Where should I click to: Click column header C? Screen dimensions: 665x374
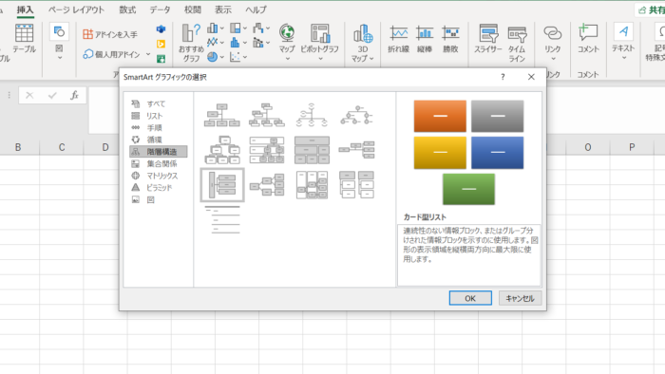point(62,147)
